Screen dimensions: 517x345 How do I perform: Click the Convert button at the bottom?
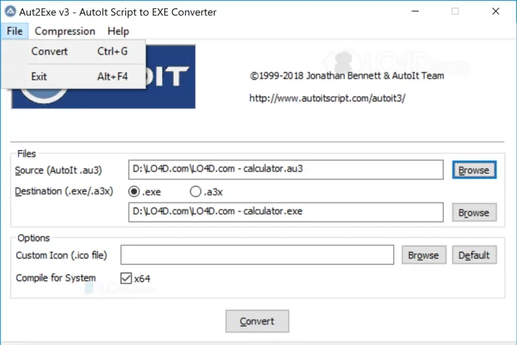[x=257, y=321]
